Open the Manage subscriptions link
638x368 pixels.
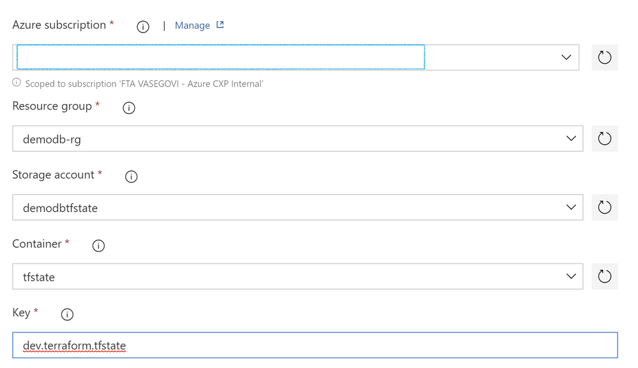tap(192, 25)
